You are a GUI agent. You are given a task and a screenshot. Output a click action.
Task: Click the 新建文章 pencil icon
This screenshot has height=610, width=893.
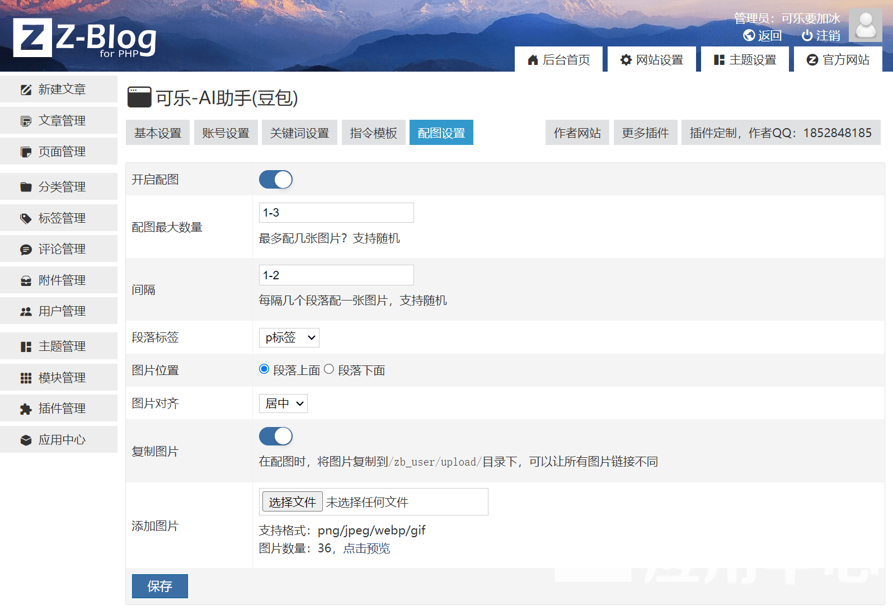point(26,90)
